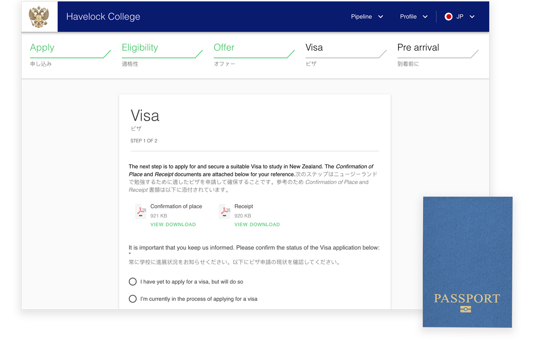Click the blue Passport image
The width and height of the screenshot is (553, 340).
467,261
